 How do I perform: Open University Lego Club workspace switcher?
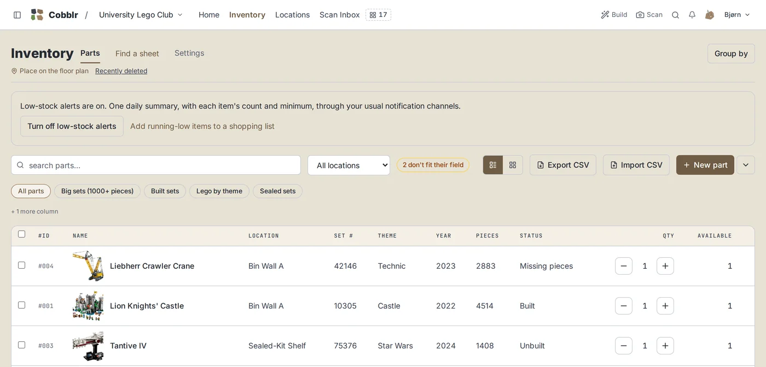click(x=141, y=15)
